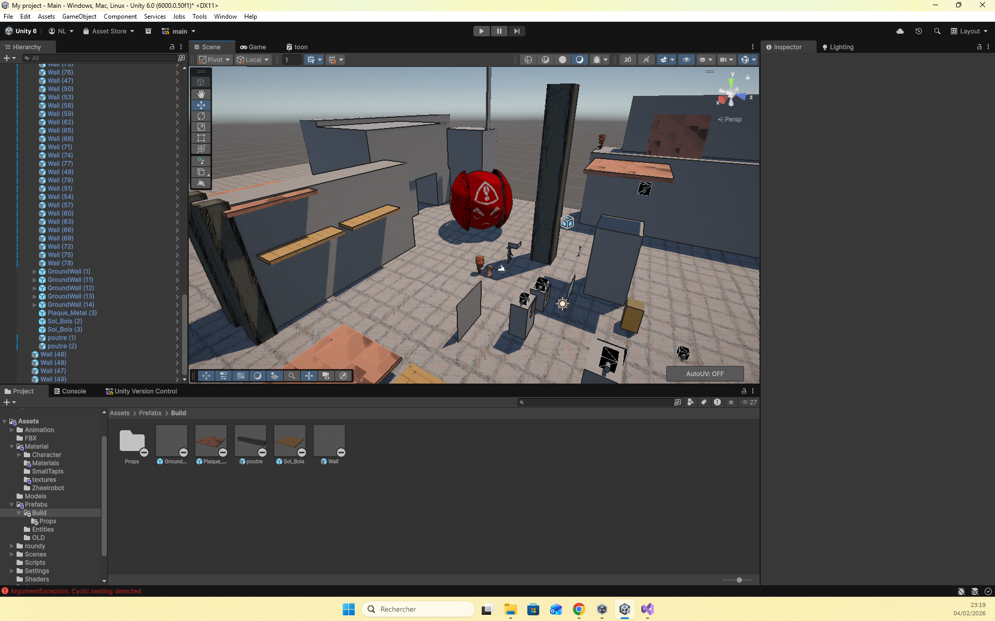The width and height of the screenshot is (995, 621).
Task: Switch to the Lighting tab
Action: 837,47
